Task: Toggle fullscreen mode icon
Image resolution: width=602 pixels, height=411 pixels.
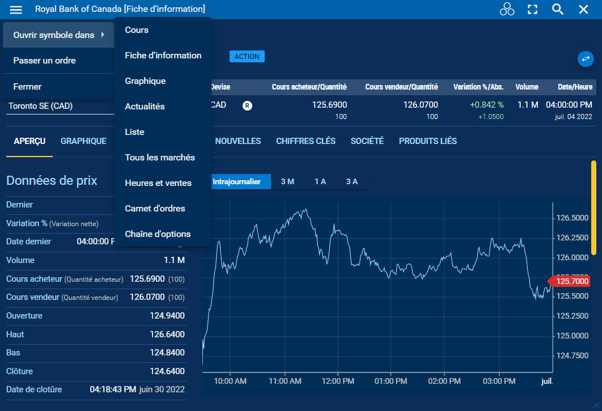Action: [532, 9]
